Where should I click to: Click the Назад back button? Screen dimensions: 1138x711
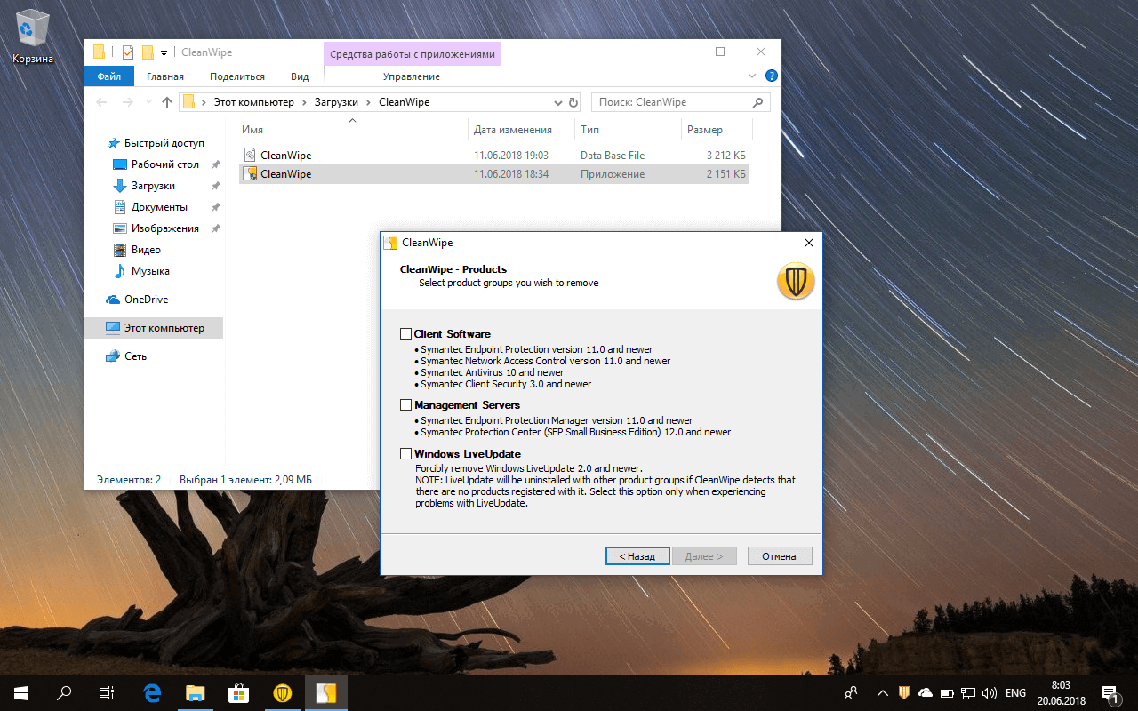(636, 556)
